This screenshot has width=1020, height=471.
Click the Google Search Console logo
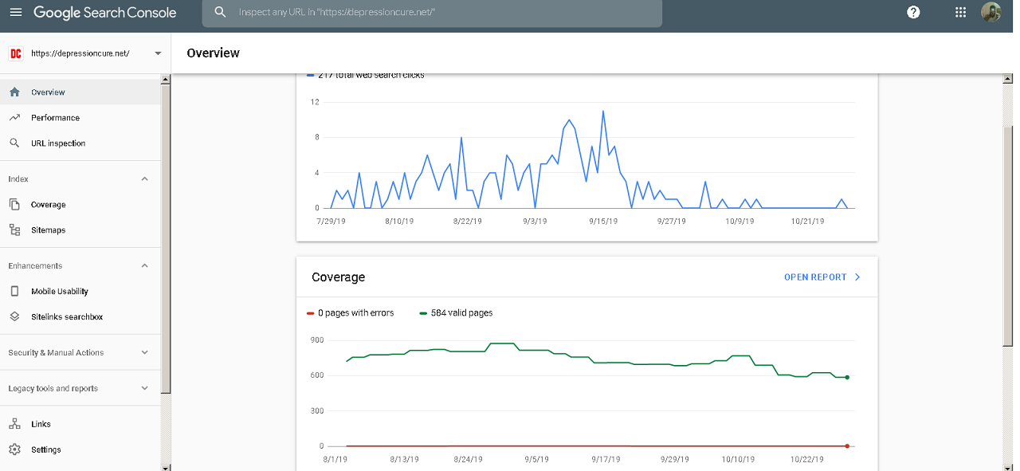(x=104, y=13)
